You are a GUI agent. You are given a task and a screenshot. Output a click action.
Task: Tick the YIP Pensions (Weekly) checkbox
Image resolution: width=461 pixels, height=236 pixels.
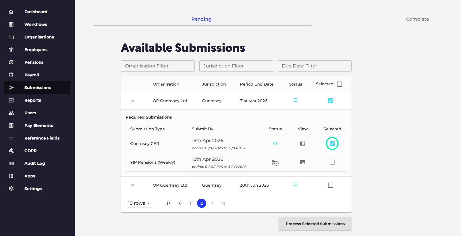point(332,162)
